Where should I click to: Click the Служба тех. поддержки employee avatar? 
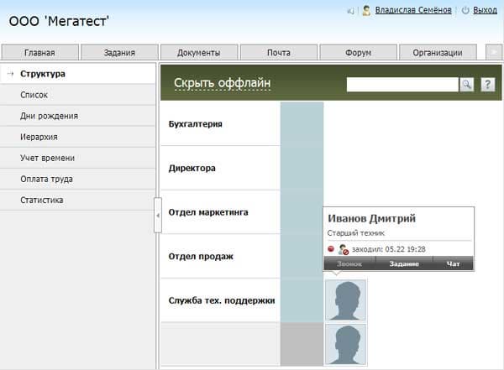tap(346, 300)
